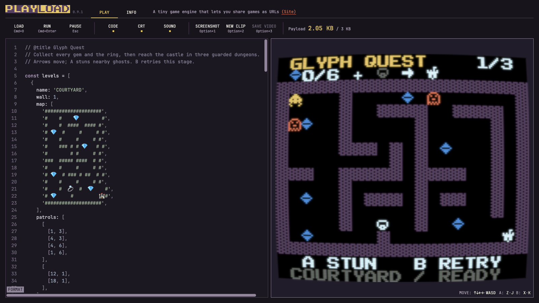Click the gem emoji on code line 11

click(76, 118)
